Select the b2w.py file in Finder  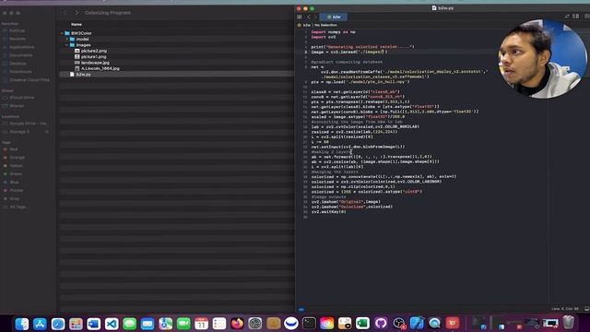click(84, 75)
